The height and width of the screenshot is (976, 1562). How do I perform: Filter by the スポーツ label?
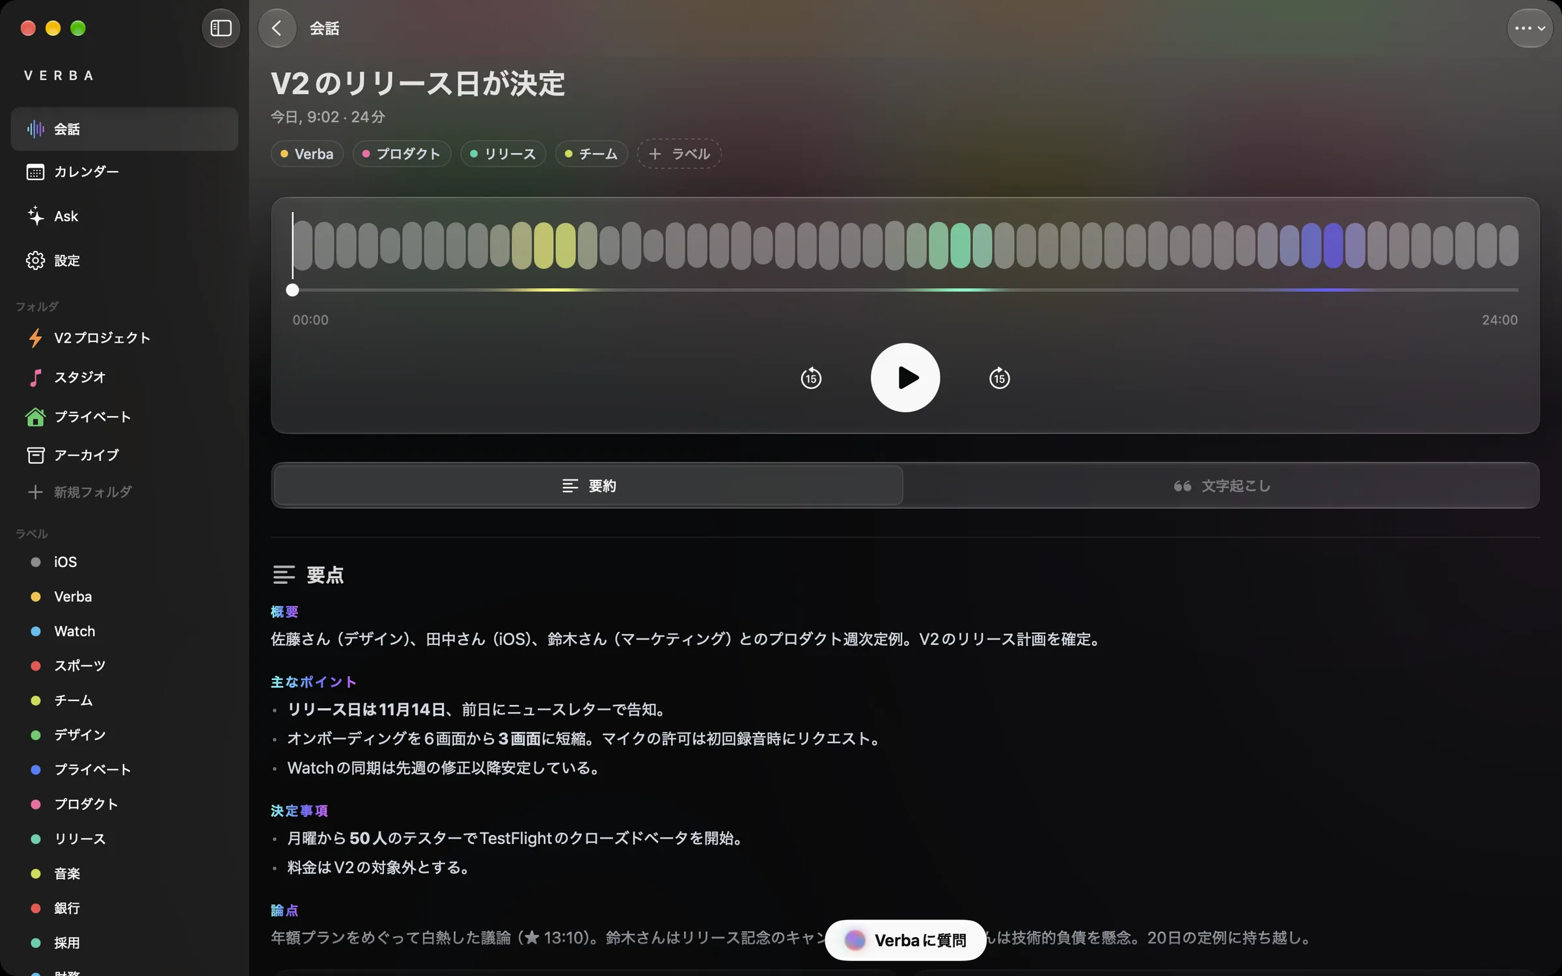point(124,665)
